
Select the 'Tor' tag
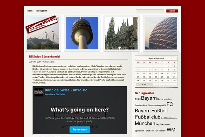pos(153,131)
